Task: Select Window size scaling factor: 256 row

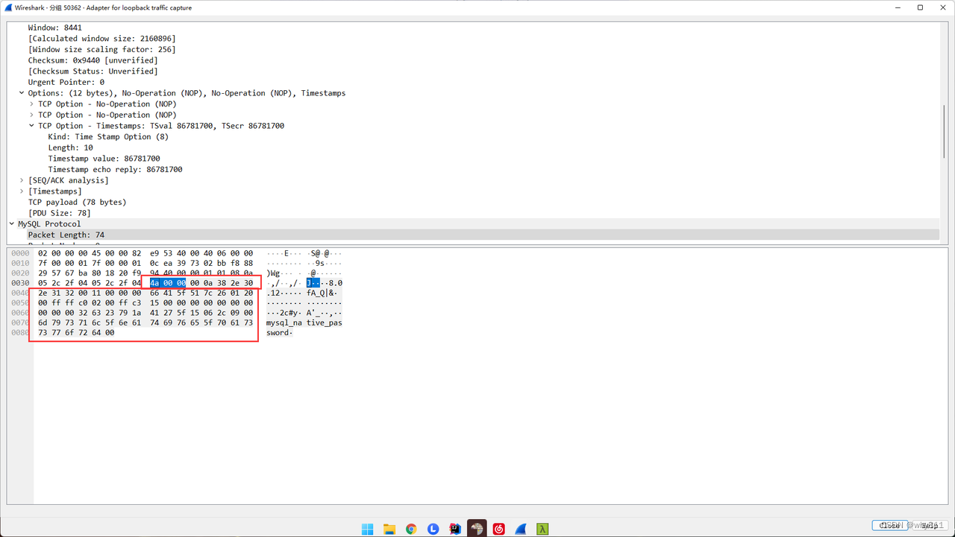Action: click(x=473, y=49)
